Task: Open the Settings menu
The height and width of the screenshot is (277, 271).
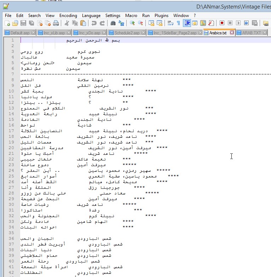Action: pyautogui.click(x=113, y=16)
